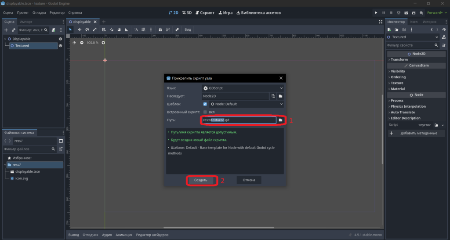Click the Отмена button
Screen dimensions: 450x240
click(x=249, y=180)
